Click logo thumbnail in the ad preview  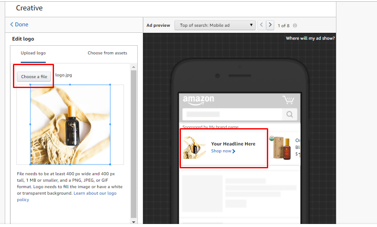[x=194, y=148]
